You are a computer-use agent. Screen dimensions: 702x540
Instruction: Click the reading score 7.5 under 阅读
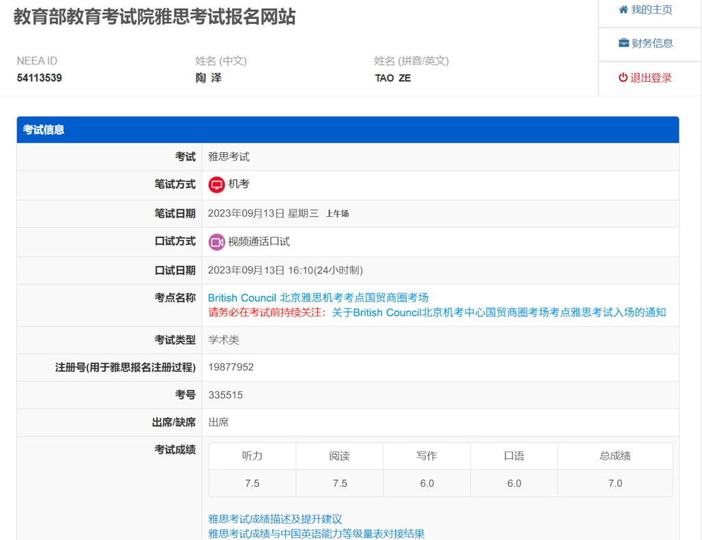click(x=340, y=483)
